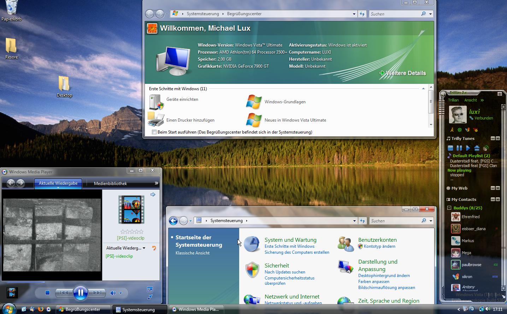Click Kontotyp ändern link
The height and width of the screenshot is (314, 507).
379,246
